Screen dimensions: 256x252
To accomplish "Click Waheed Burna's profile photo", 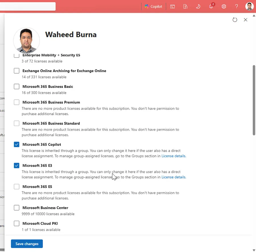I will click(x=26, y=40).
